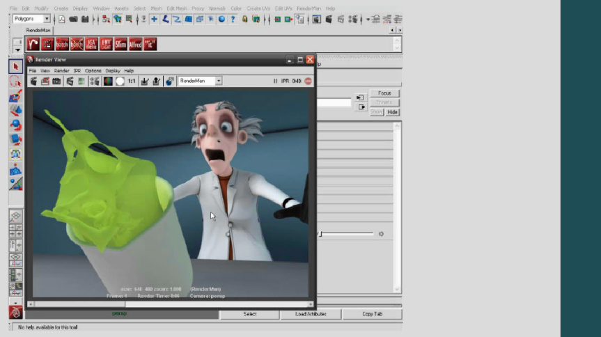Click the right shelf tab scroll arrow
This screenshot has width=601, height=337.
(399, 30)
